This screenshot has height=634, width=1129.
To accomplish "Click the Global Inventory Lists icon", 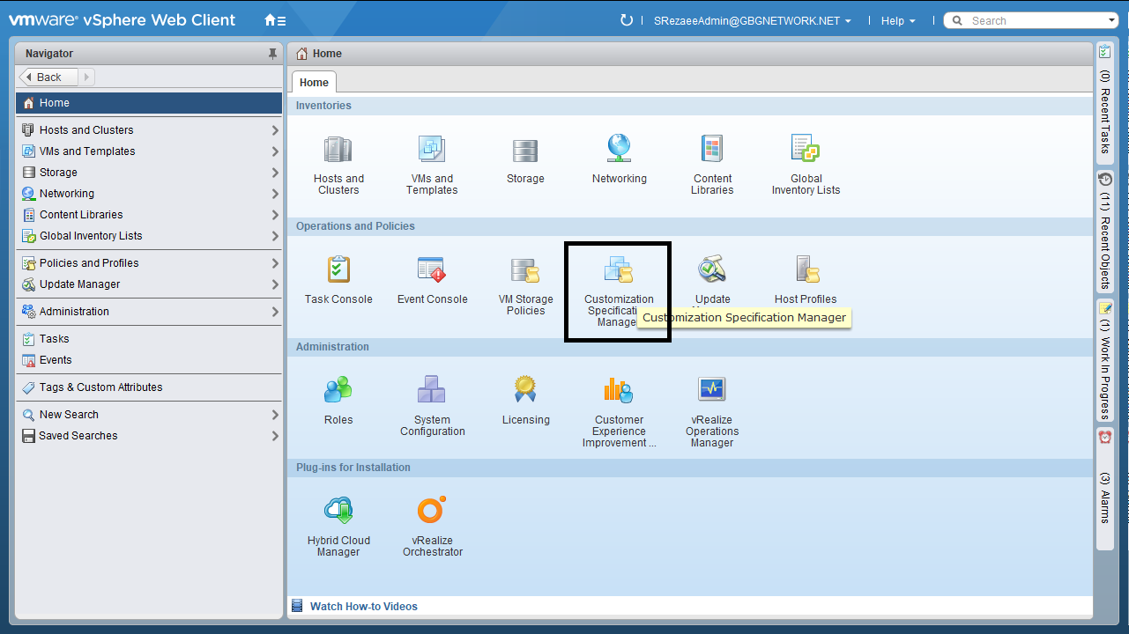I will click(x=806, y=151).
